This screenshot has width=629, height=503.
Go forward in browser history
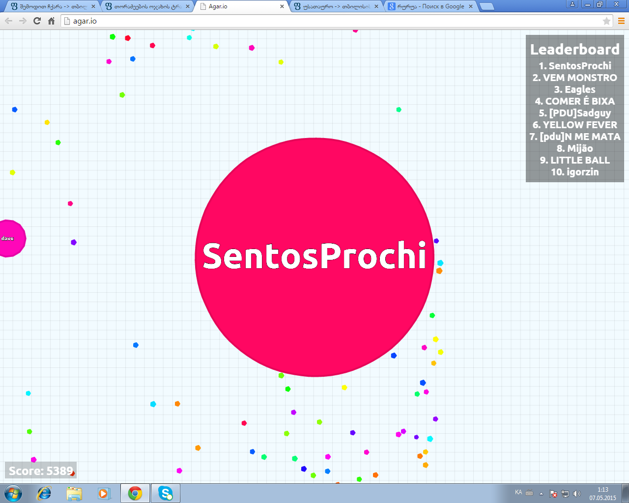click(x=23, y=21)
